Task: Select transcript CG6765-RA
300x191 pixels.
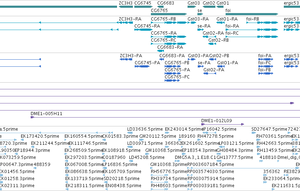Action: point(164,33)
